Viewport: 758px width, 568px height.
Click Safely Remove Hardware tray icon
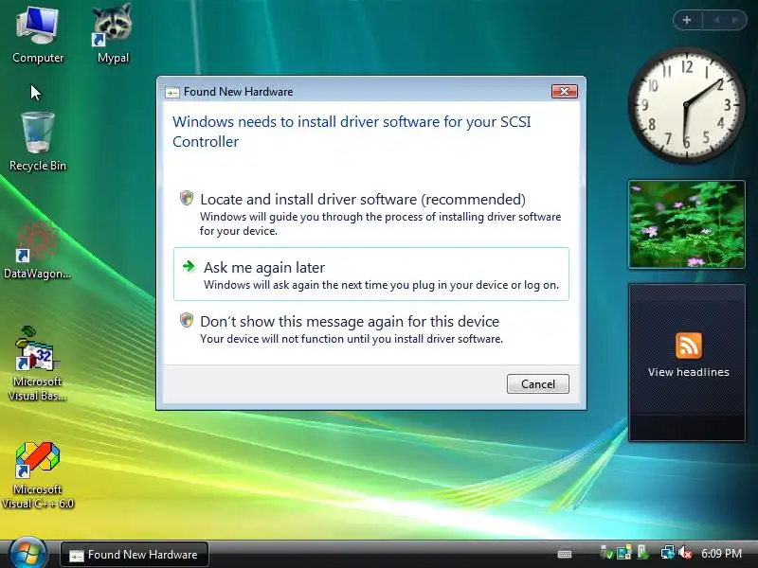pos(606,553)
